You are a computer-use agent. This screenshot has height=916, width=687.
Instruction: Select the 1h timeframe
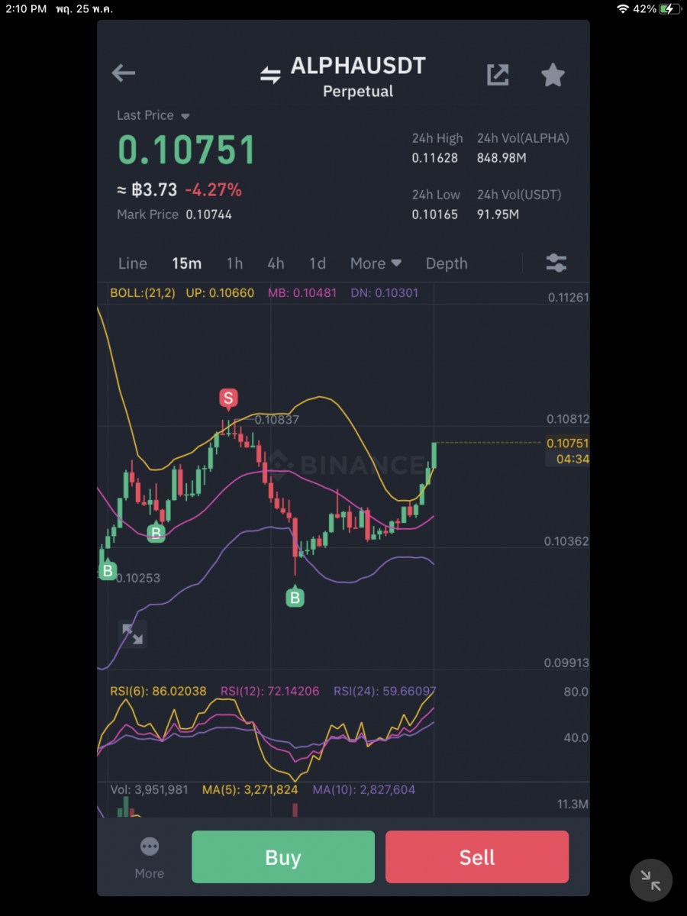click(234, 263)
